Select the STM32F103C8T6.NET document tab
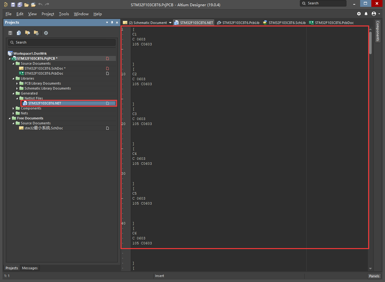Viewport: 385px width, 282px height. tap(194, 23)
